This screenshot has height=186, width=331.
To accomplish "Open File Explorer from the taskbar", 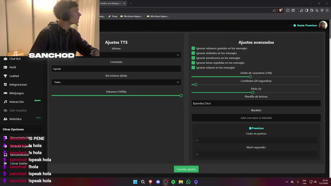I will pos(181,182).
